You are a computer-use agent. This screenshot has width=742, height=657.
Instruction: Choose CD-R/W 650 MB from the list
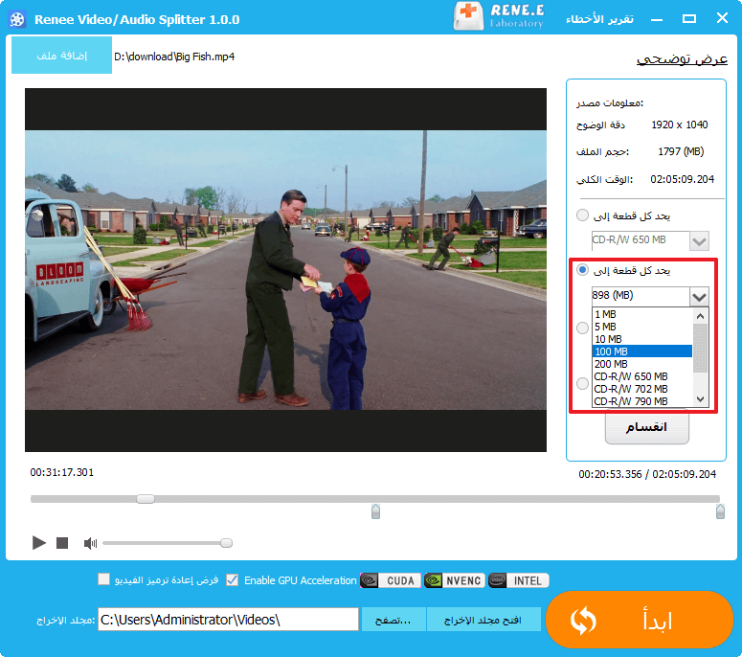[x=641, y=376]
